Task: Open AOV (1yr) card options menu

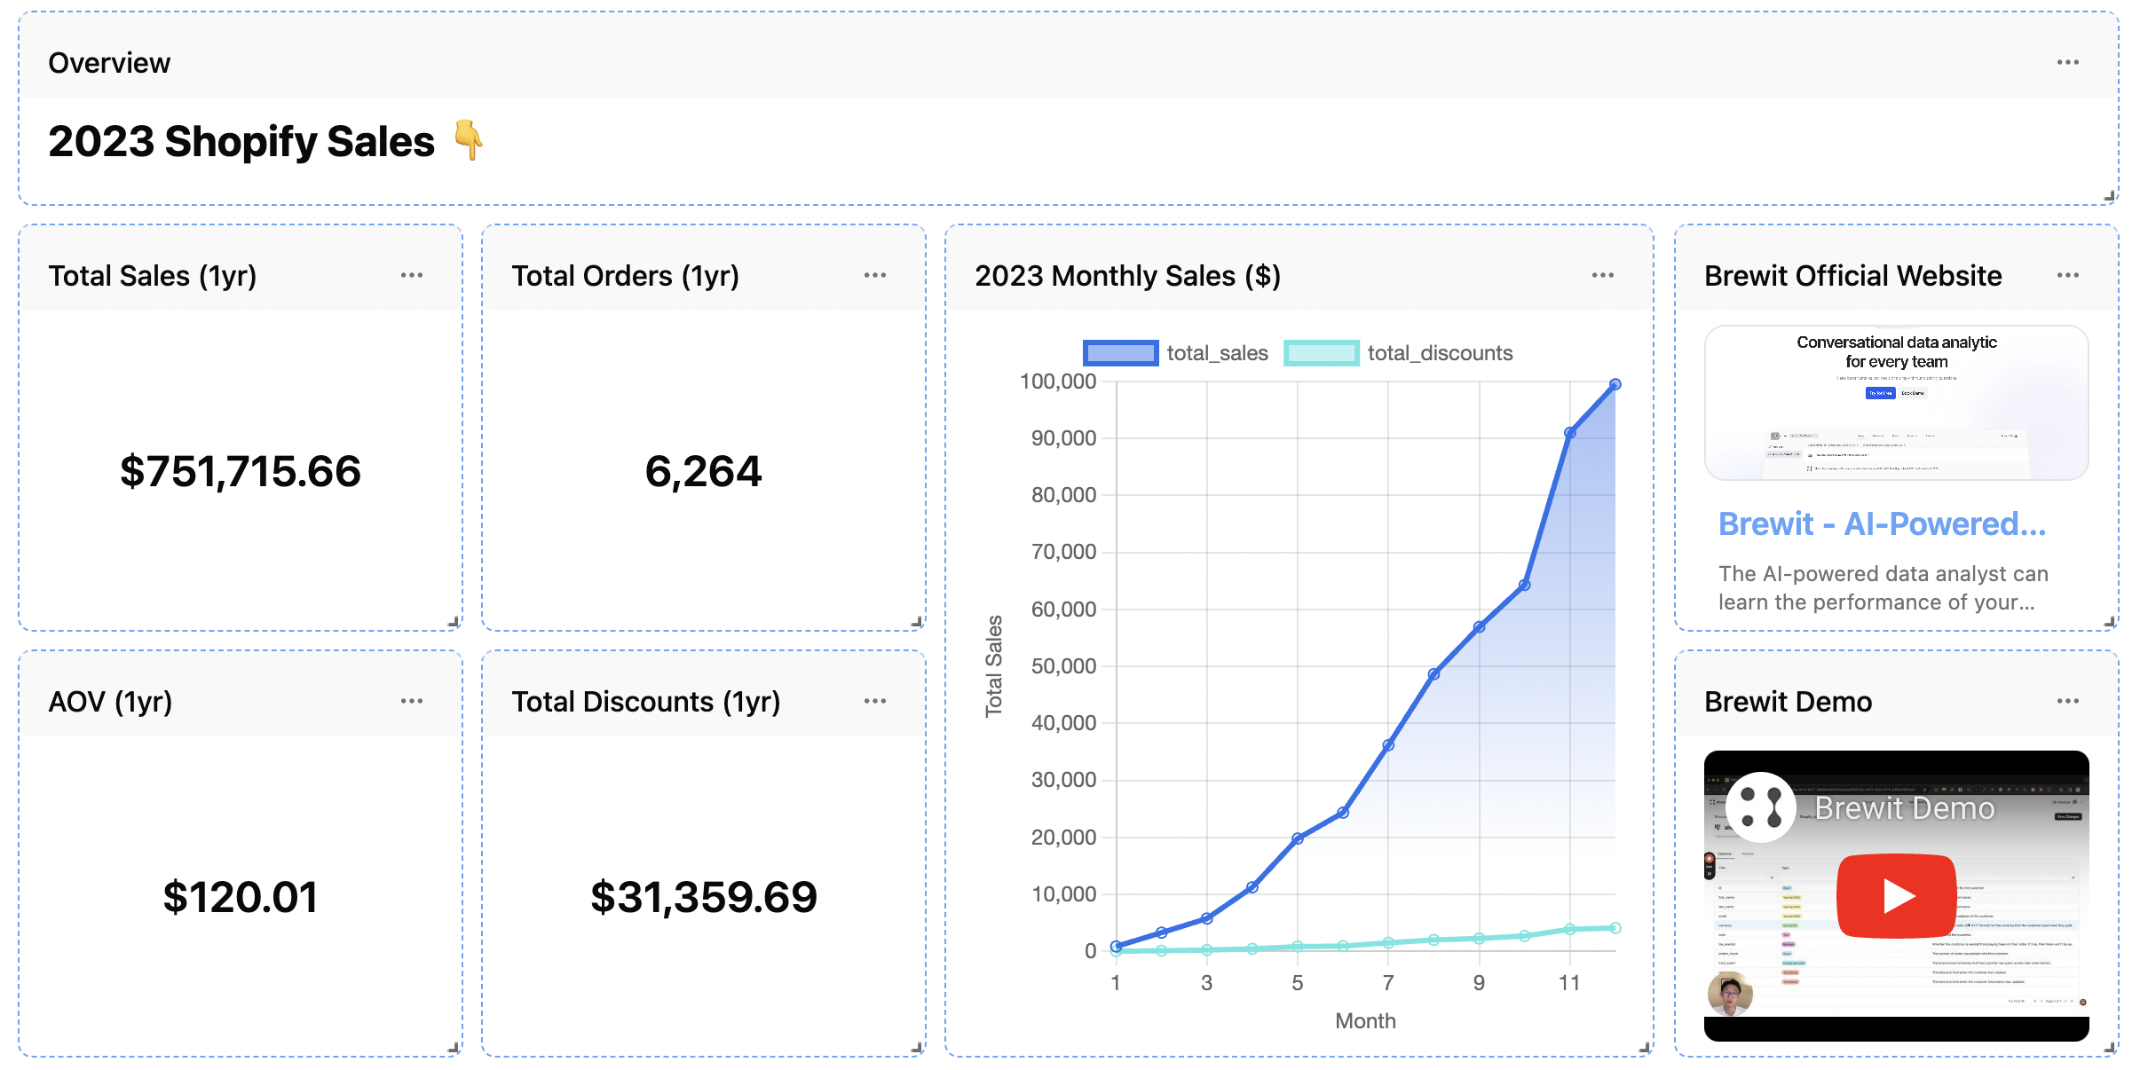Action: (412, 701)
